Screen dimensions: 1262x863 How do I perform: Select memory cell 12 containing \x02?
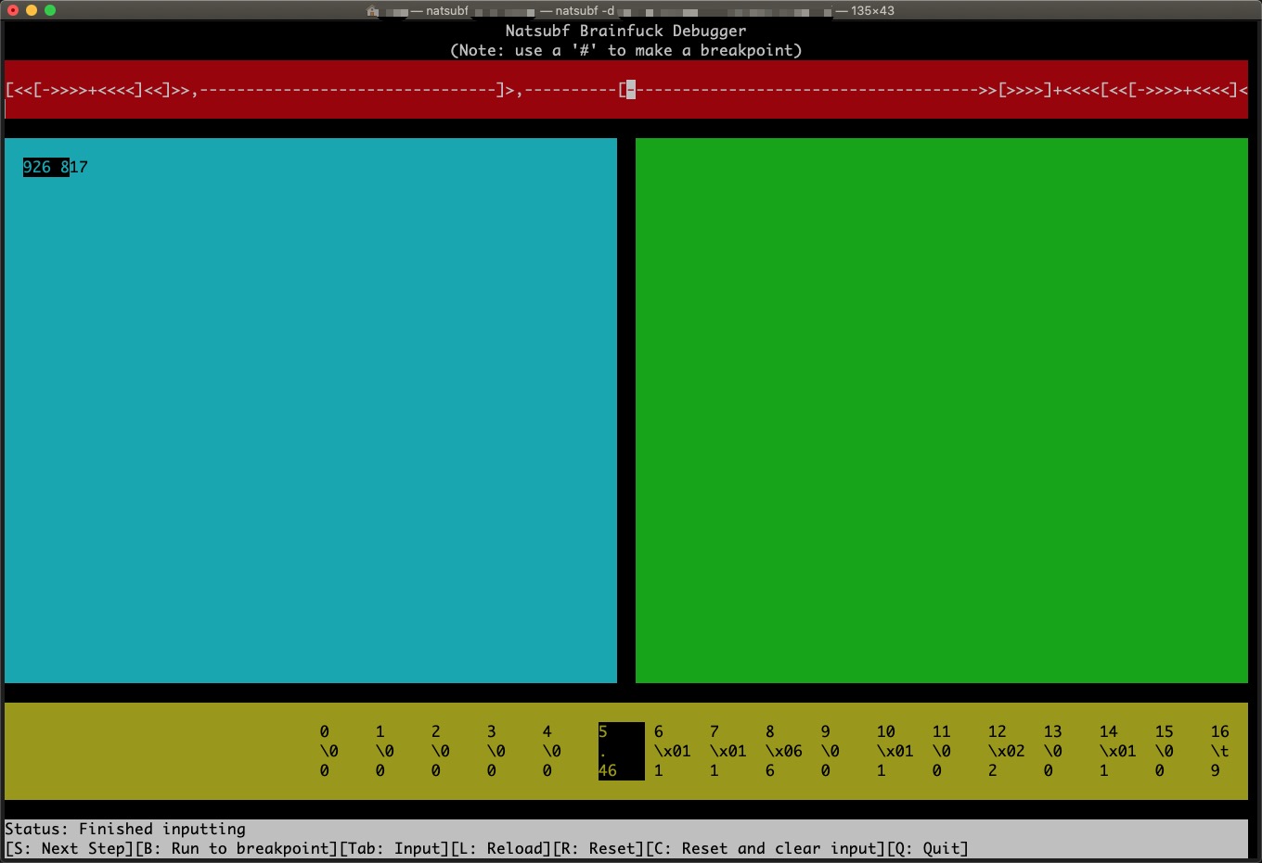click(1006, 751)
